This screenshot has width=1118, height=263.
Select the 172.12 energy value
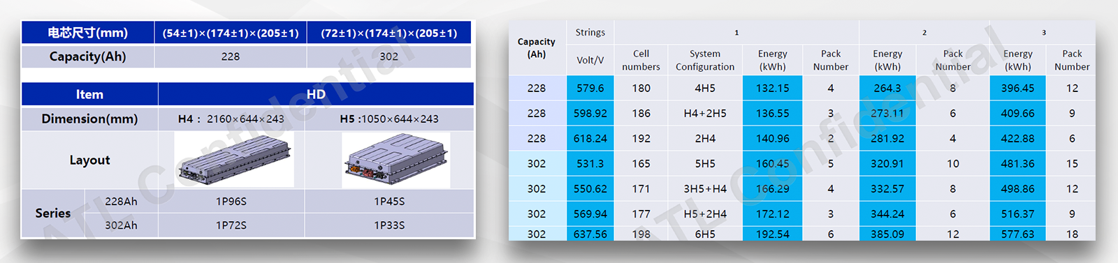772,213
